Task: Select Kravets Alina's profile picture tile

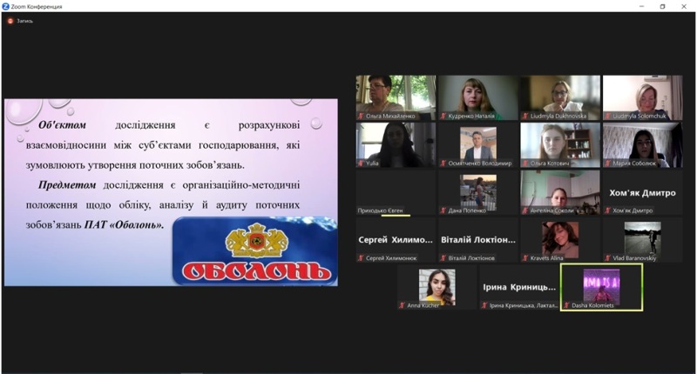Action: 560,239
